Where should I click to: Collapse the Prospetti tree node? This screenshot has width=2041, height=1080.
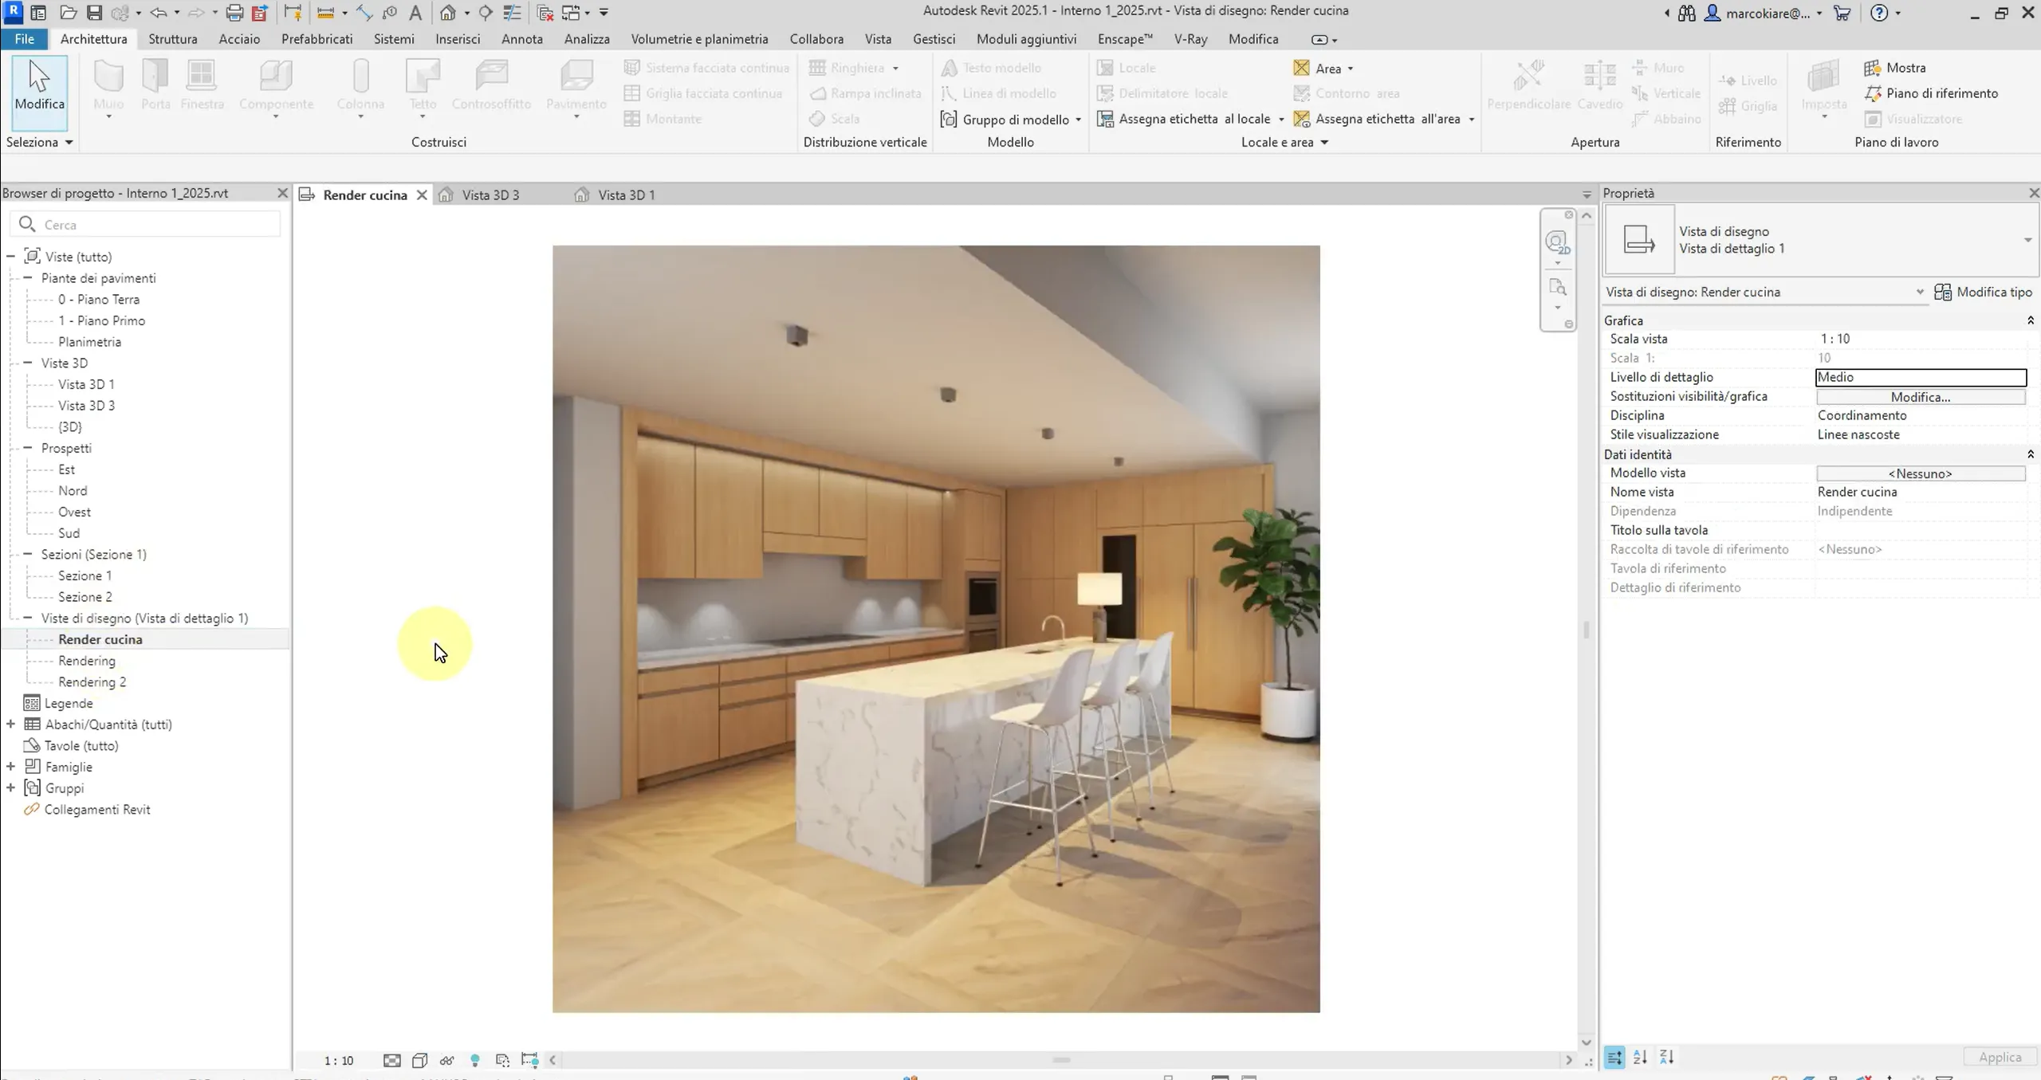(x=28, y=448)
